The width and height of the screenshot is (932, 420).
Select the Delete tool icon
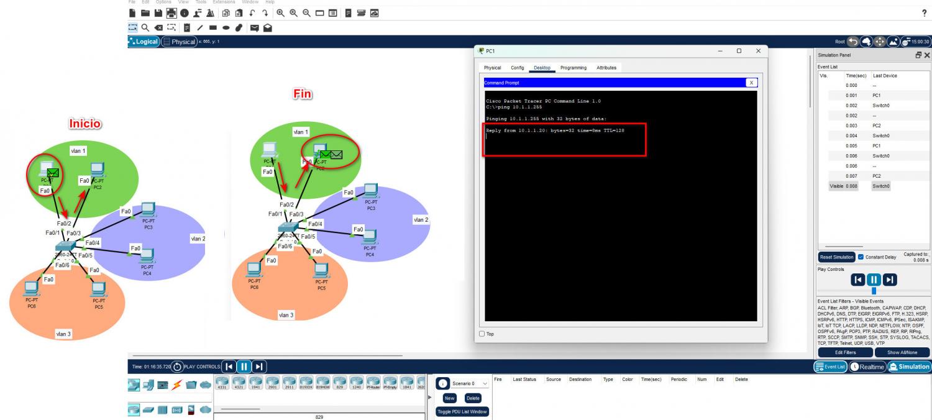[x=158, y=27]
